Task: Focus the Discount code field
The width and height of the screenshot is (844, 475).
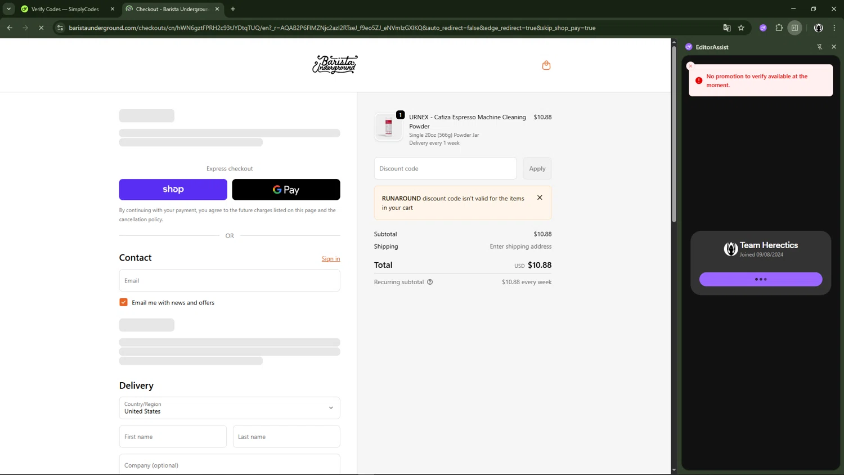Action: [x=446, y=168]
